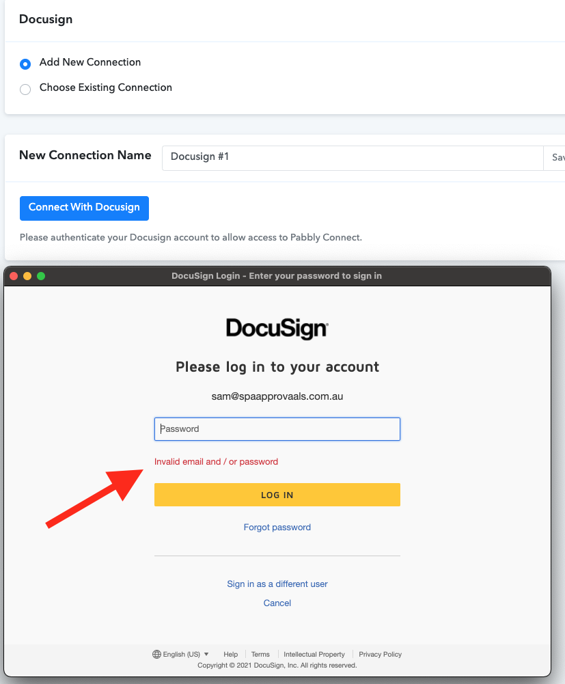
Task: Click the New Connection Name input field
Action: tap(353, 158)
